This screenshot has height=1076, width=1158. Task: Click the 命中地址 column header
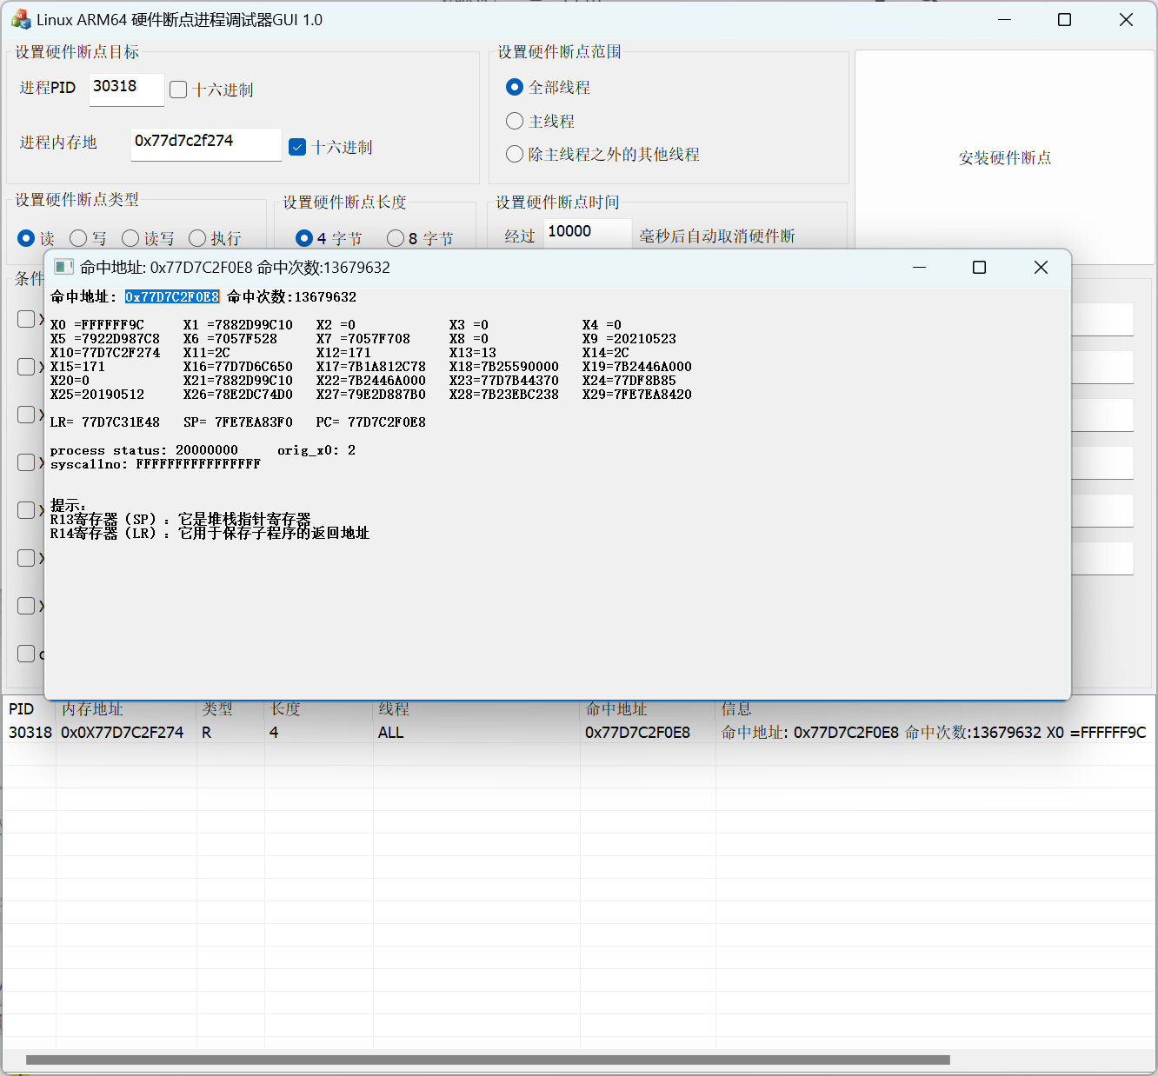pyautogui.click(x=616, y=709)
